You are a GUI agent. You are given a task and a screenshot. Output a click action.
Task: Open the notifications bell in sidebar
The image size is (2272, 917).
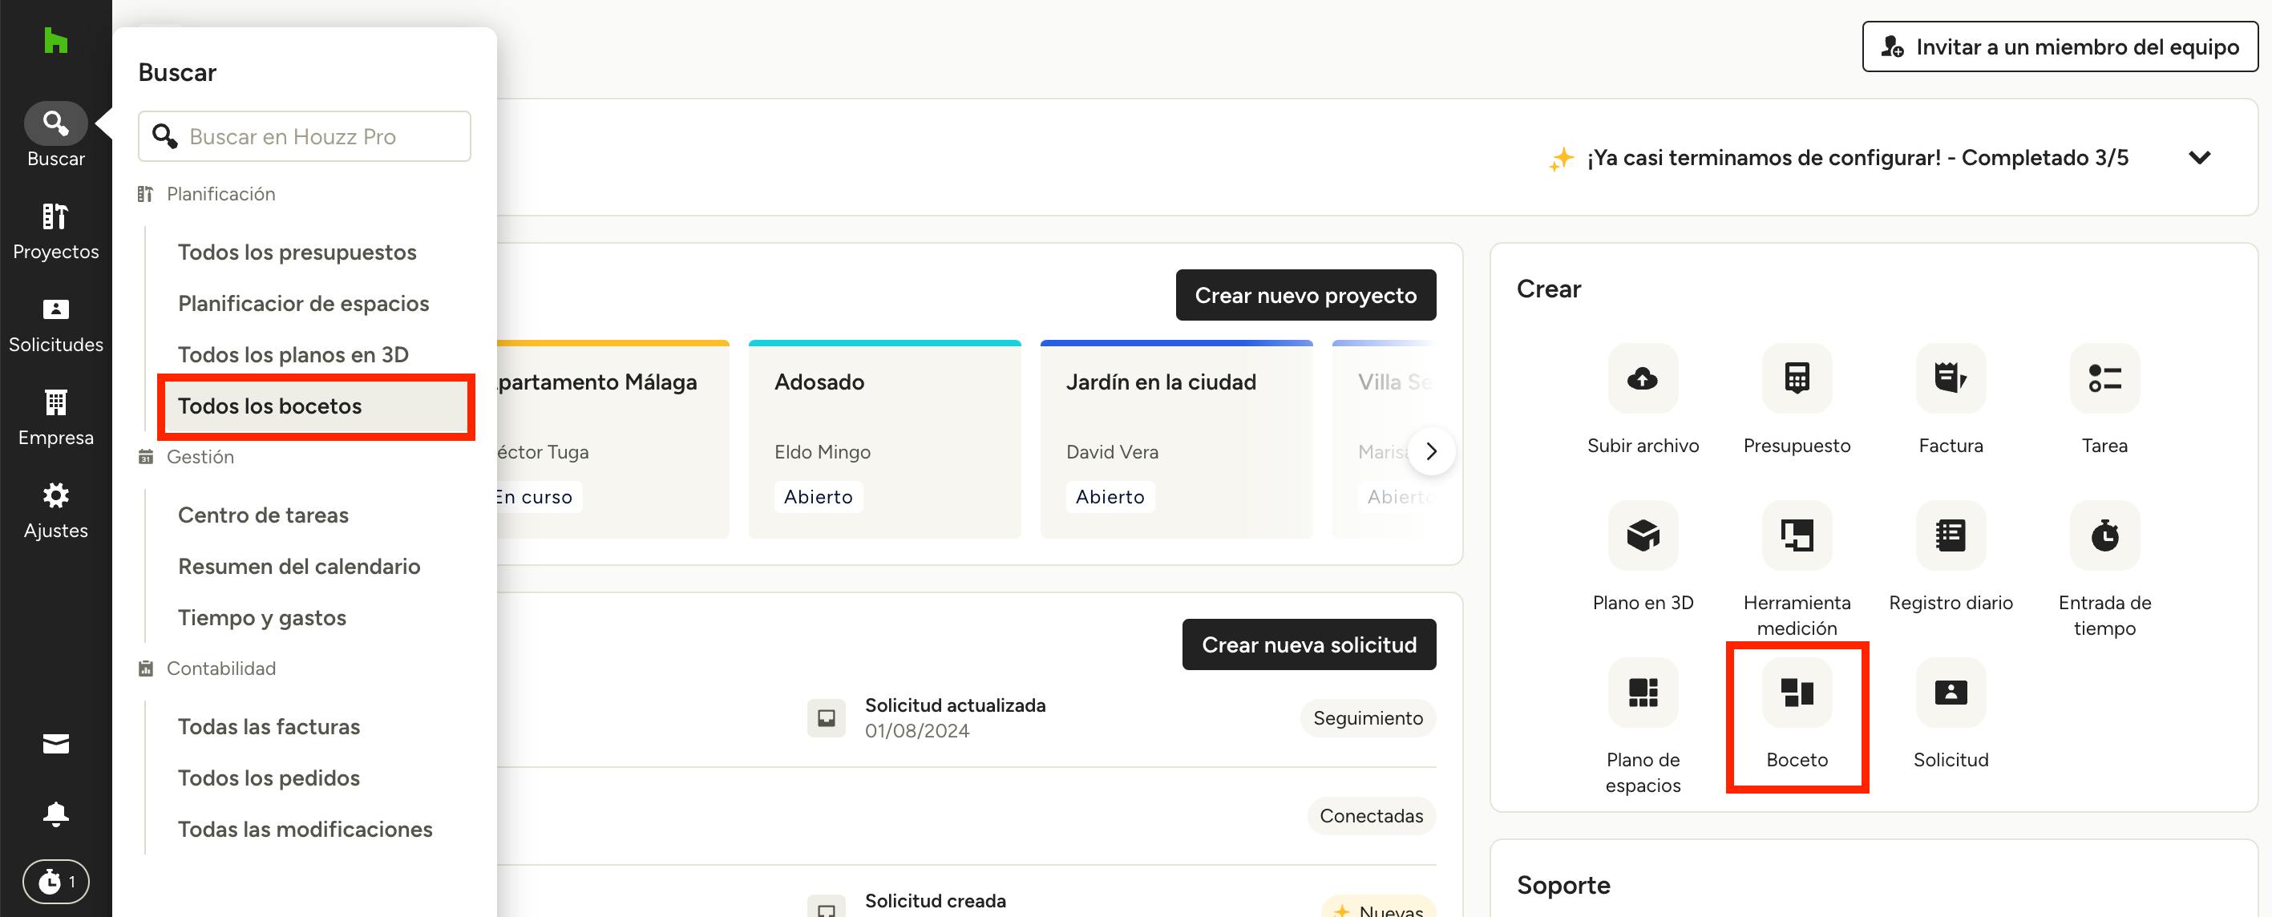coord(55,813)
